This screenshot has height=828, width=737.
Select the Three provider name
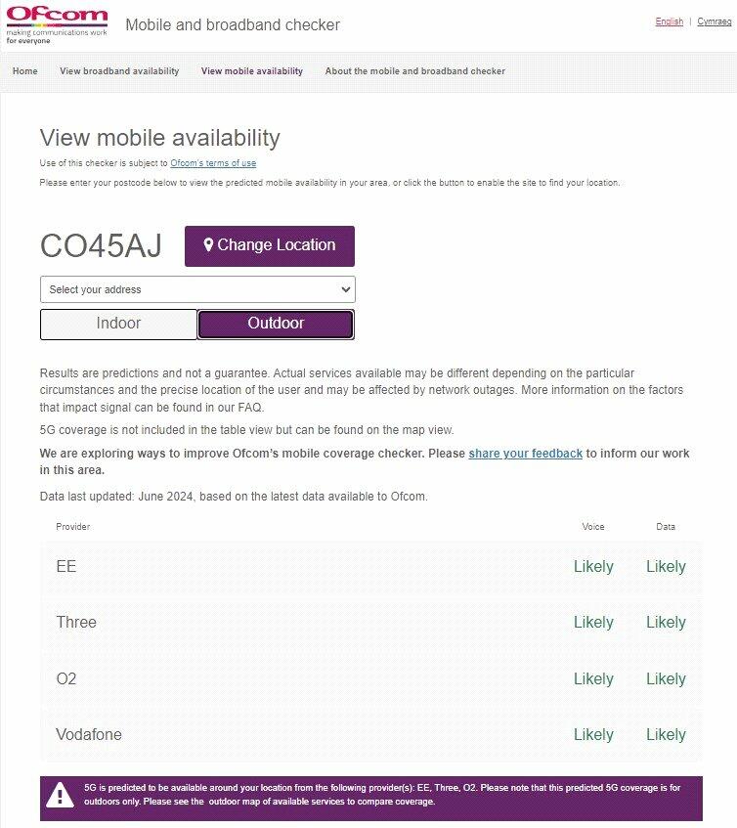(x=76, y=622)
